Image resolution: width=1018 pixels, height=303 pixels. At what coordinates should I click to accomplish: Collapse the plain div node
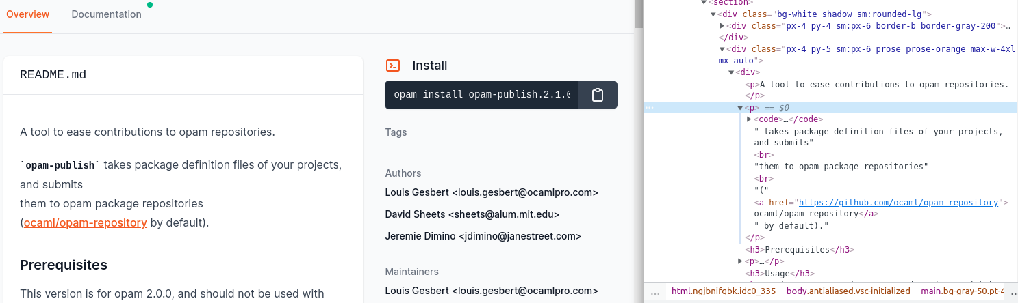pos(731,72)
